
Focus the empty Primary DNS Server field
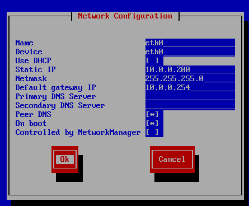point(190,96)
